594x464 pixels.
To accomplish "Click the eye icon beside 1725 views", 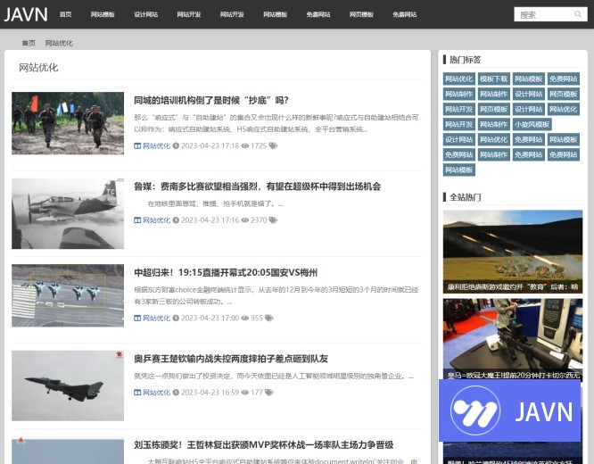I will point(245,145).
